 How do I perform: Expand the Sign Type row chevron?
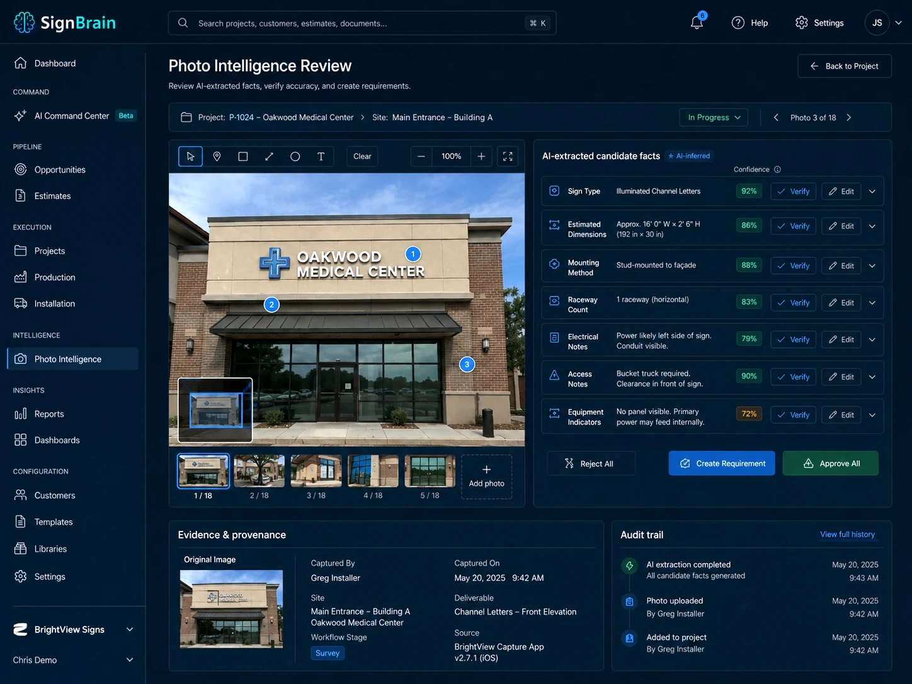click(x=872, y=191)
